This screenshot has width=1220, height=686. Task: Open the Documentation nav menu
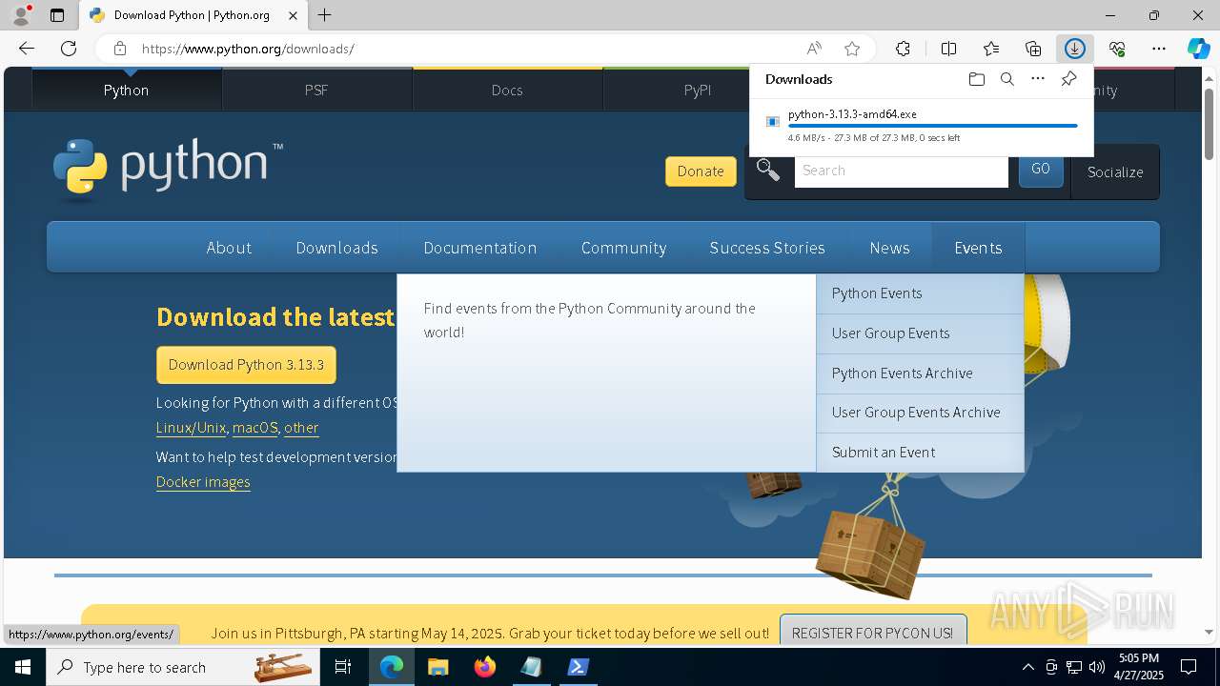[x=480, y=248]
